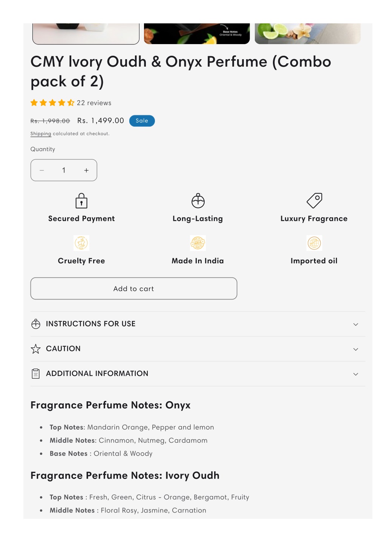This screenshot has height=546, width=386.
Task: Open the 22 reviews link
Action: pyautogui.click(x=94, y=103)
